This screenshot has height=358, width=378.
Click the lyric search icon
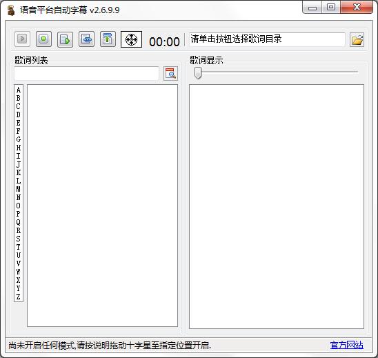tap(170, 73)
